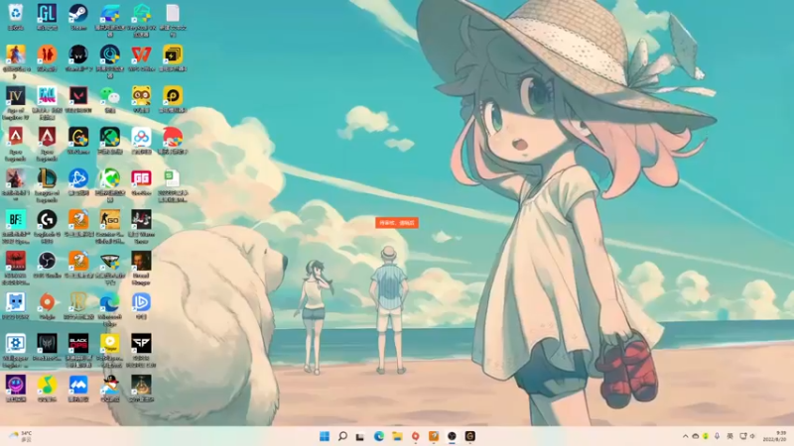Launch WPS Office shortcut

tap(141, 55)
